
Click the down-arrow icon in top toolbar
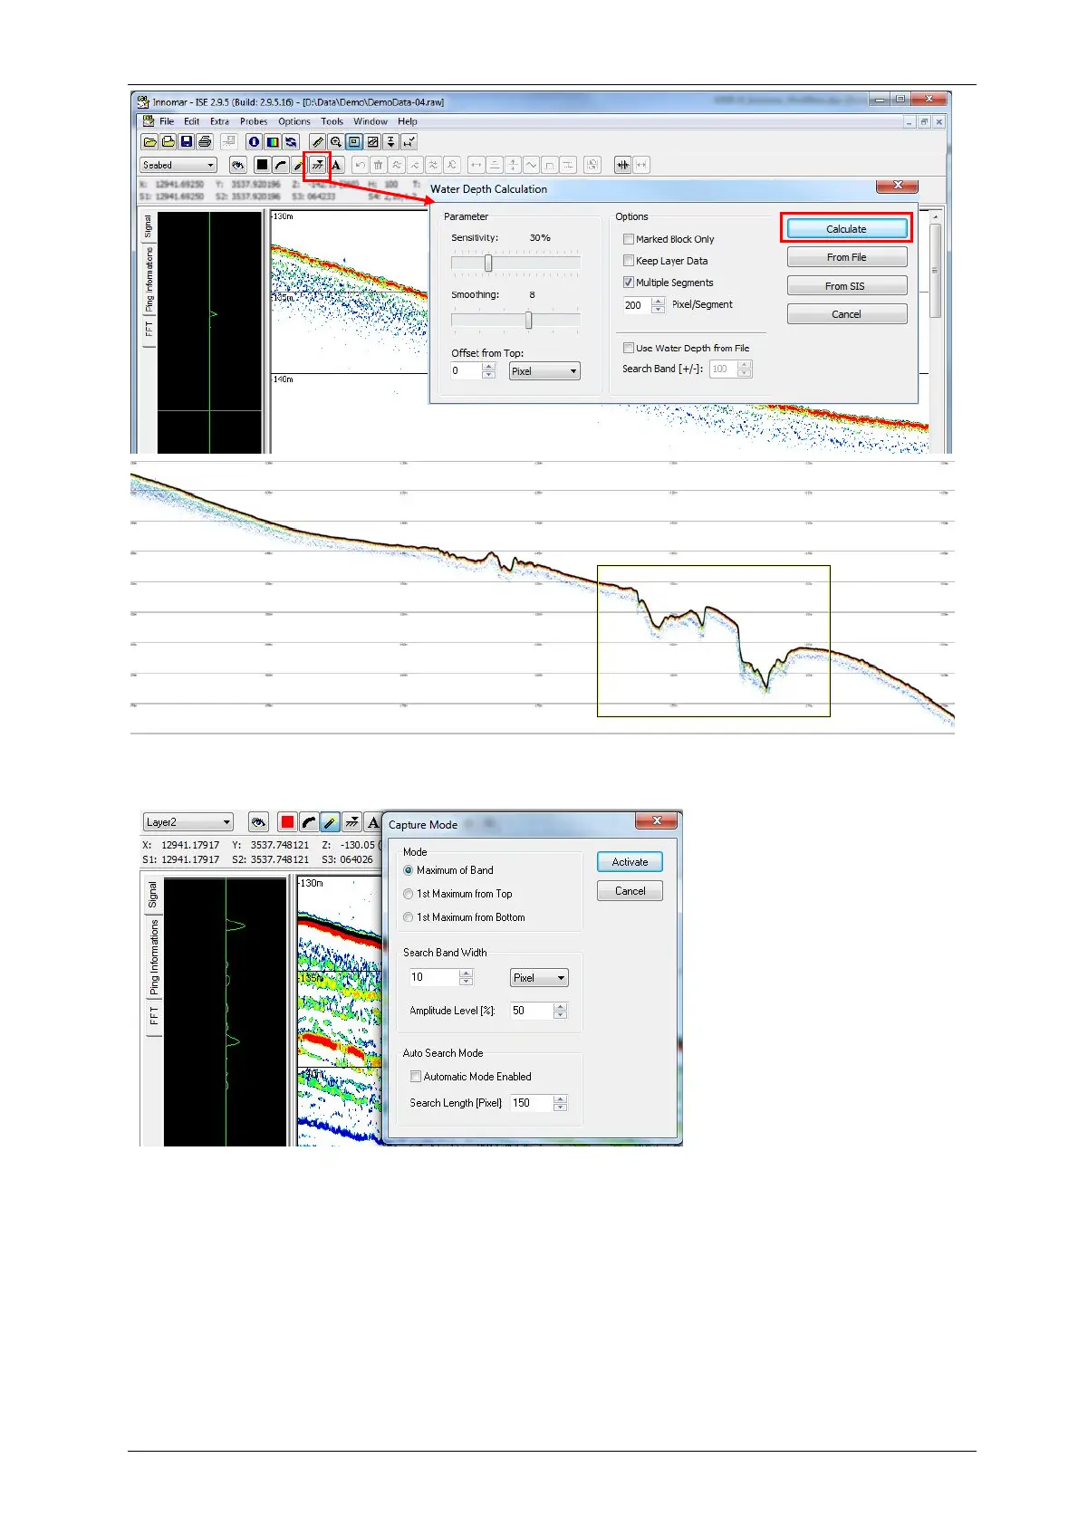coord(390,142)
